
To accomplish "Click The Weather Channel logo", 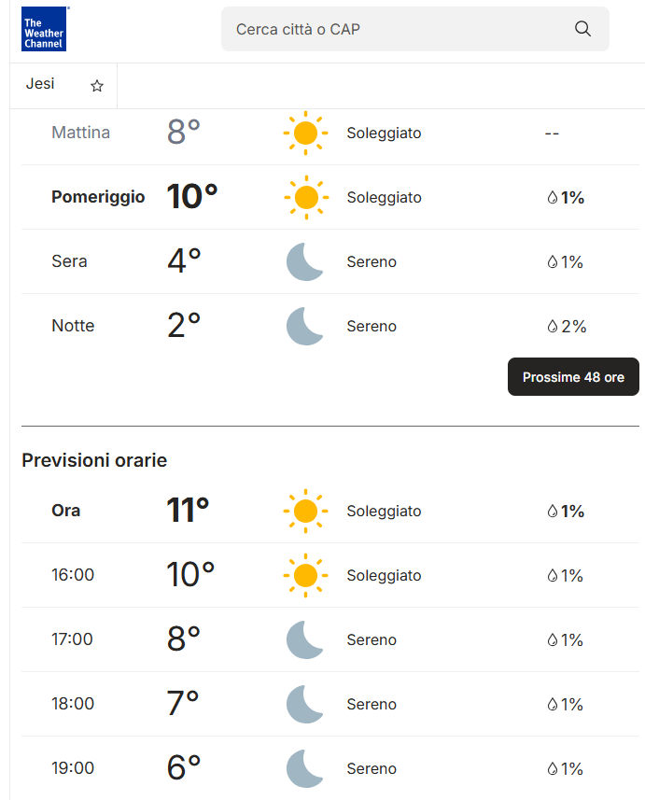I will [44, 29].
